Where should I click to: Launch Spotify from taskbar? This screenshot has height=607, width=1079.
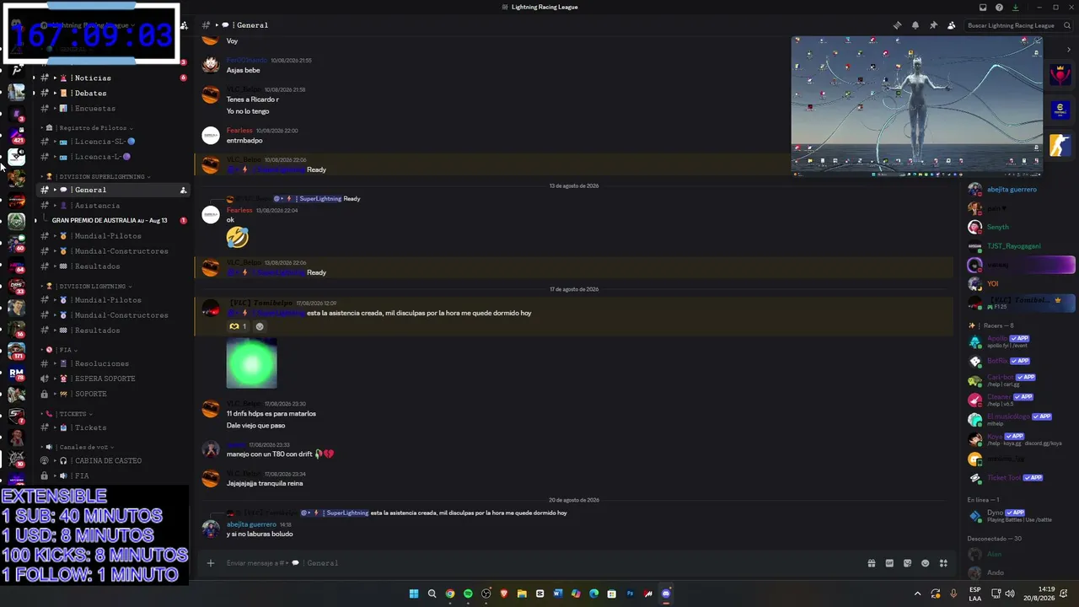pos(468,594)
